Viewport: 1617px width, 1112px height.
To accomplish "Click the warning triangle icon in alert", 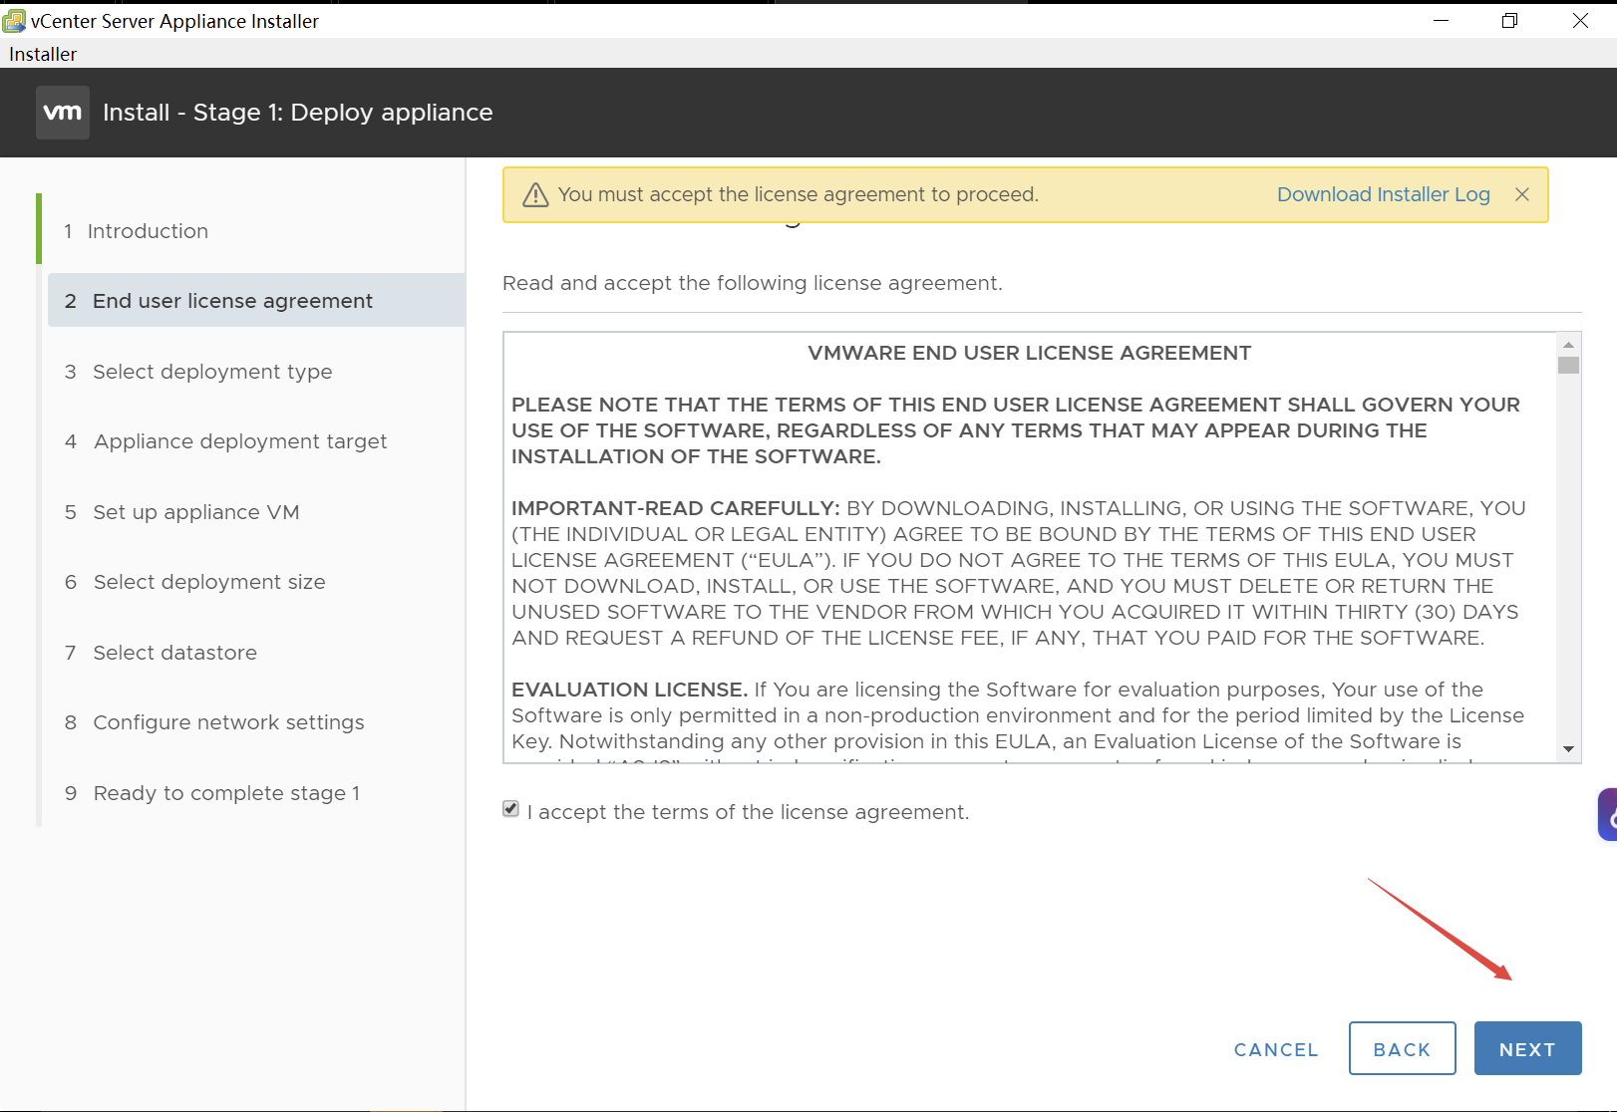I will pos(535,195).
